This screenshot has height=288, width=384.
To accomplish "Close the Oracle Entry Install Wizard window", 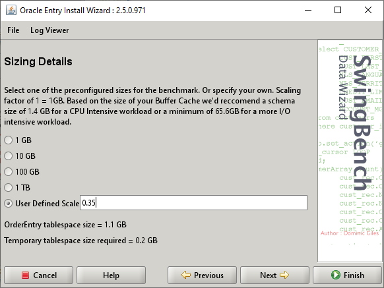I will [x=368, y=11].
